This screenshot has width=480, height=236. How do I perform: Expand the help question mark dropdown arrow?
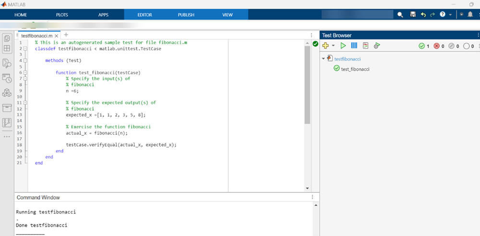450,15
